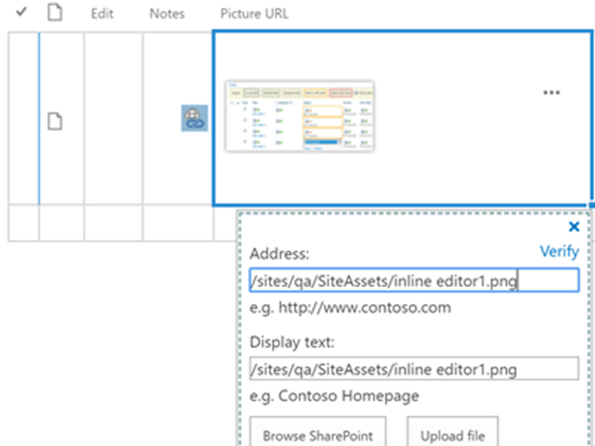
Task: Click the Browse SharePoint button
Action: pos(318,432)
